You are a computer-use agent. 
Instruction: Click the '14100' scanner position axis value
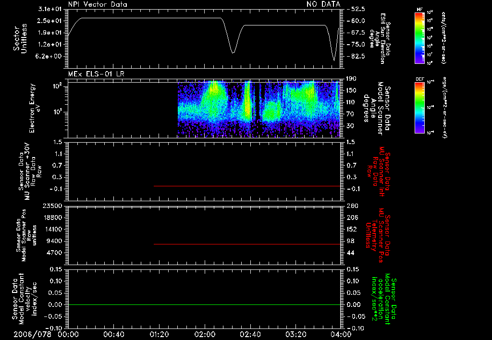click(52, 229)
